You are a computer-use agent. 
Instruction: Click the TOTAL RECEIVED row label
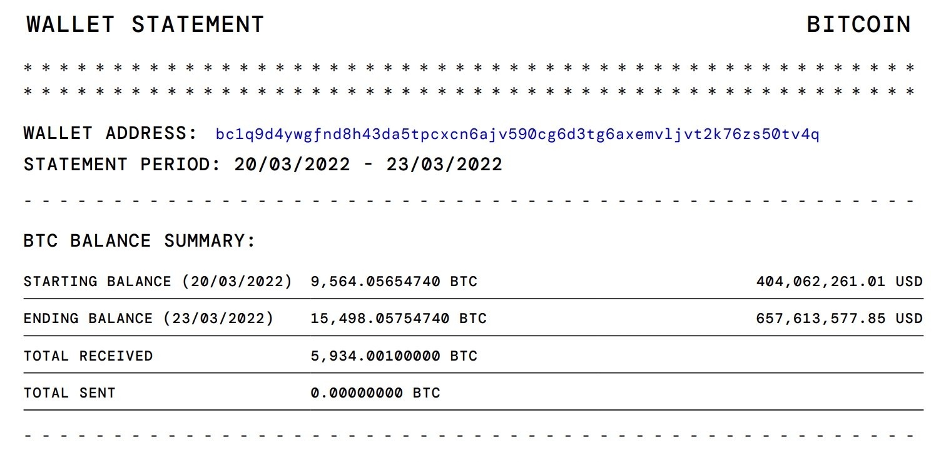(x=88, y=356)
